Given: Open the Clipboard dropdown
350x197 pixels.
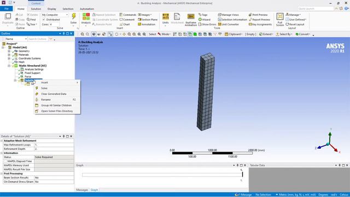Looking at the screenshot, I should point(234,34).
